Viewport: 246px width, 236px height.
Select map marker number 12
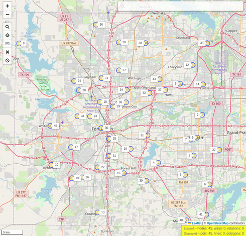[x=193, y=65]
